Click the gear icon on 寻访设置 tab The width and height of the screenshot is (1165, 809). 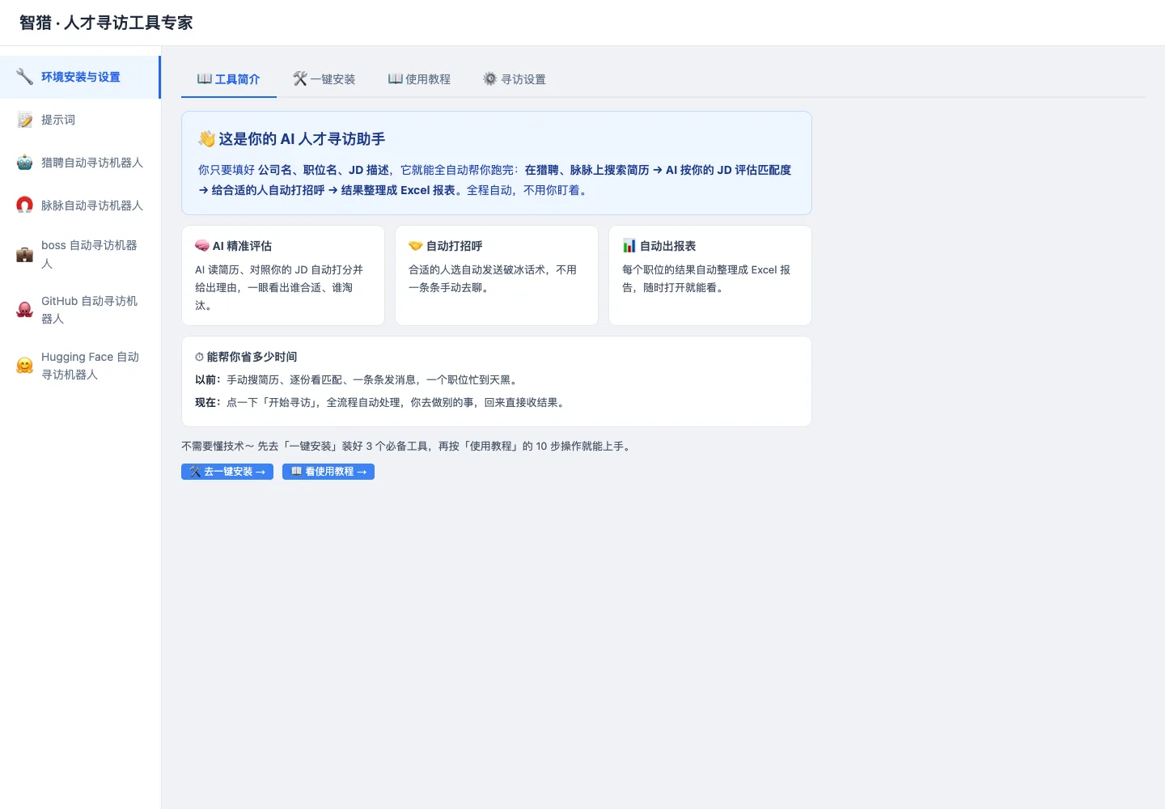point(490,79)
